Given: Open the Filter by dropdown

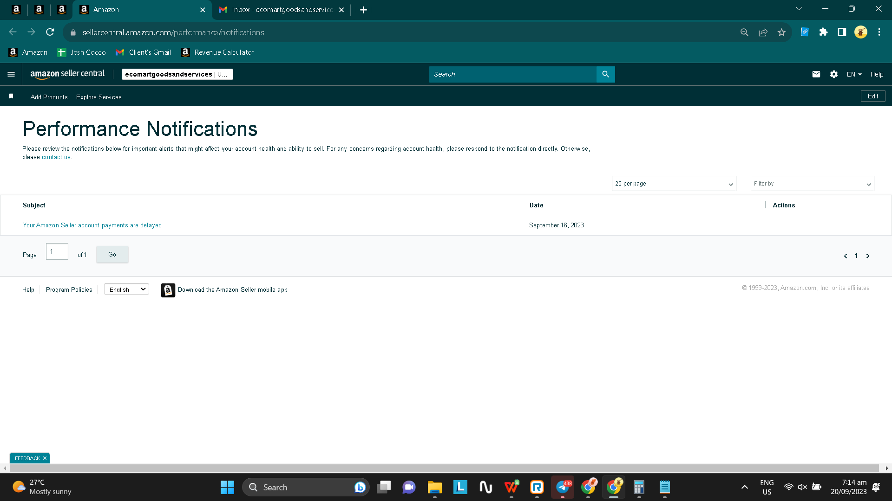Looking at the screenshot, I should 812,184.
